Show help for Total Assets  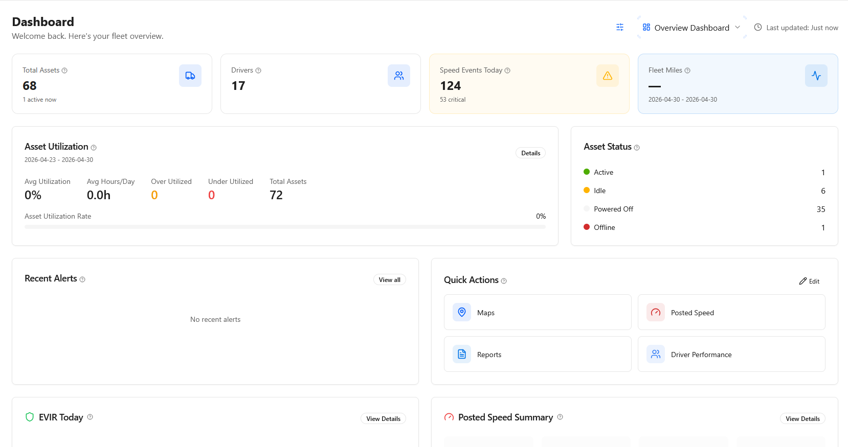pos(64,70)
